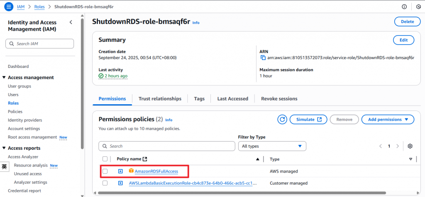425x197 pixels.
Task: Expand the AmazonRDSFullAccess policy details
Action: click(x=120, y=171)
